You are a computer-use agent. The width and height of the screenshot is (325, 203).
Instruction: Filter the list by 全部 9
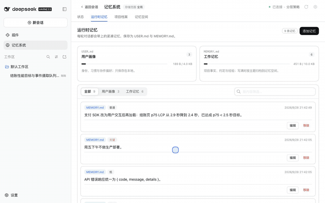coord(89,92)
